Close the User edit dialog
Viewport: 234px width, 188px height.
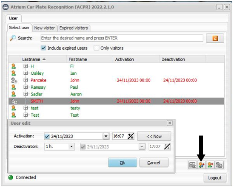(170, 123)
